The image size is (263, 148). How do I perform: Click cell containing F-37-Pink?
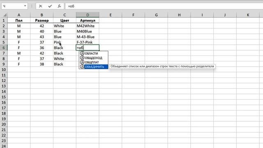tap(88, 42)
